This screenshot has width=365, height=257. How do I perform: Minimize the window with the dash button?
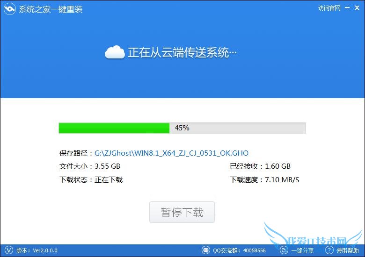pyautogui.click(x=347, y=8)
